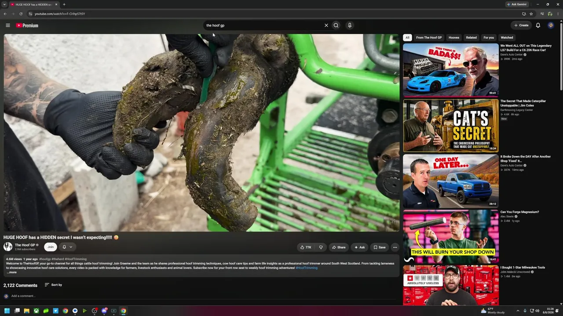This screenshot has width=563, height=316.
Task: Start voice search with the microphone
Action: tap(350, 25)
